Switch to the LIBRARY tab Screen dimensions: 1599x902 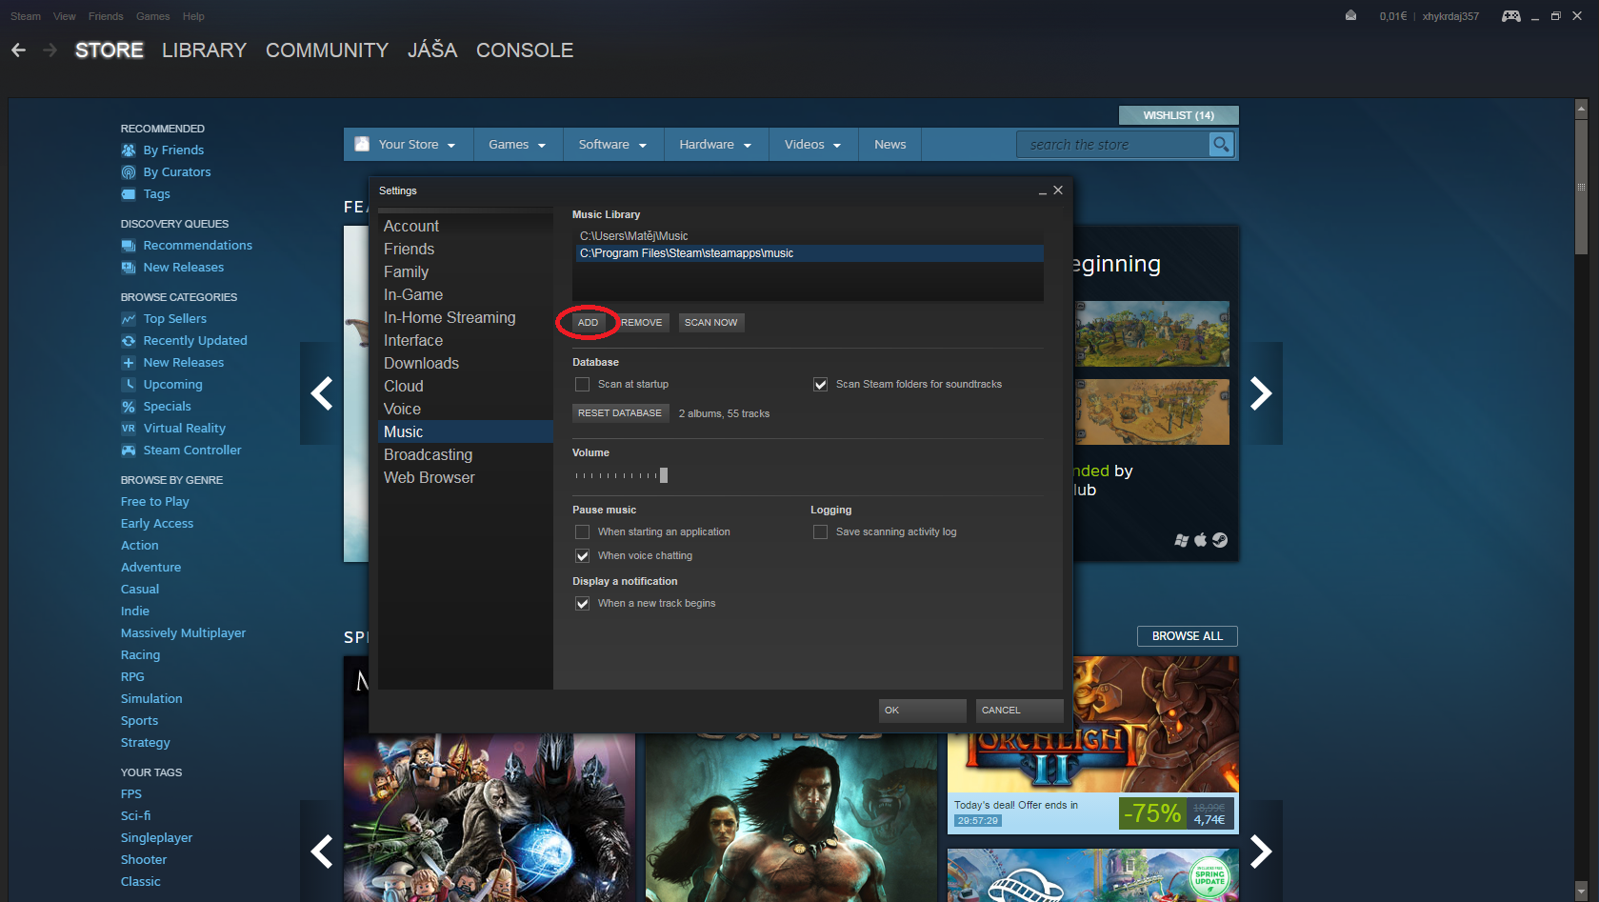coord(204,50)
